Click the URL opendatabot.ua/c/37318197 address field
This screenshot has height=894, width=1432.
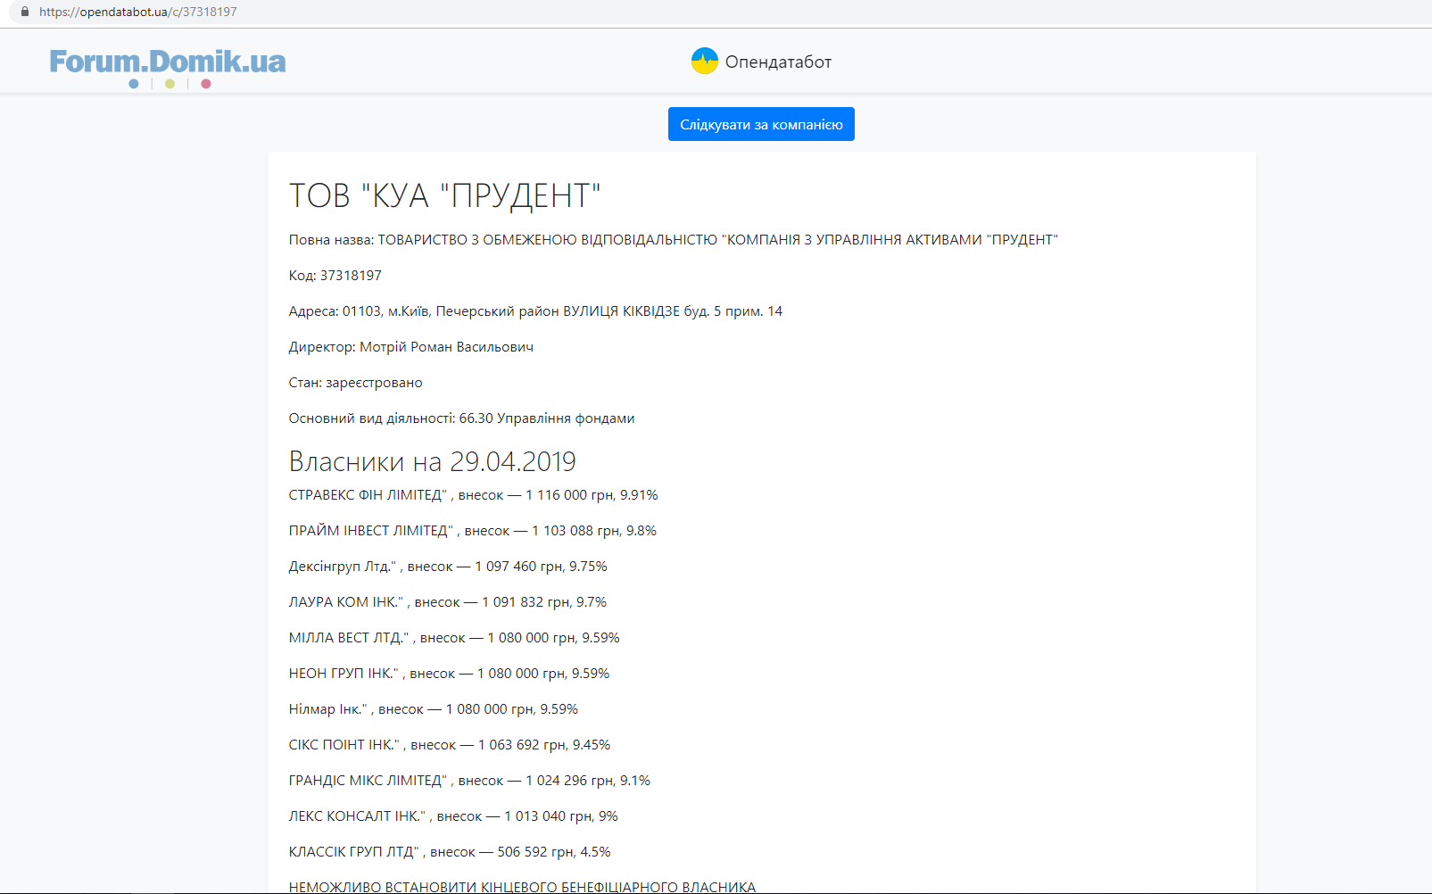138,12
